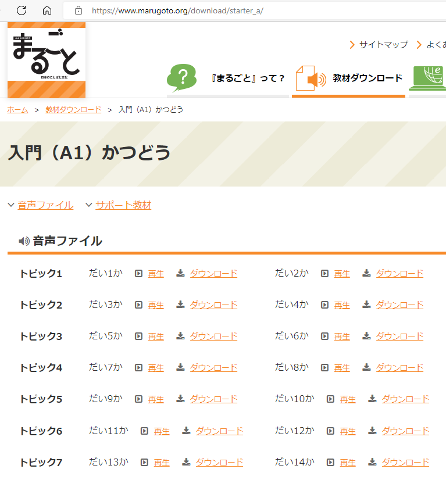
Task: Open the green question mark bubble icon
Action: [182, 78]
